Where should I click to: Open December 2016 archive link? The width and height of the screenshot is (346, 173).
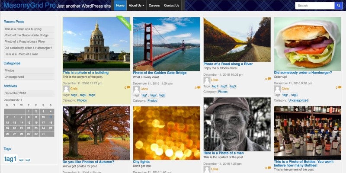coord(16,93)
